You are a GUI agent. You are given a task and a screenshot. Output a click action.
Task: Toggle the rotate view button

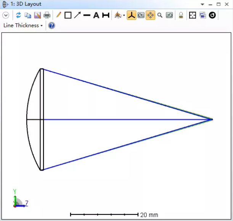(141, 15)
